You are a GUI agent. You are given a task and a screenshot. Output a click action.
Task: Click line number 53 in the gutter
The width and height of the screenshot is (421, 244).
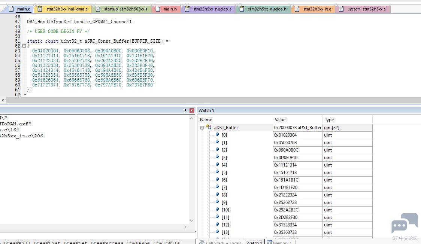(x=18, y=51)
